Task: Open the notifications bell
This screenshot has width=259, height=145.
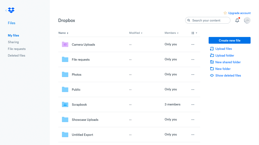Action: point(237,20)
